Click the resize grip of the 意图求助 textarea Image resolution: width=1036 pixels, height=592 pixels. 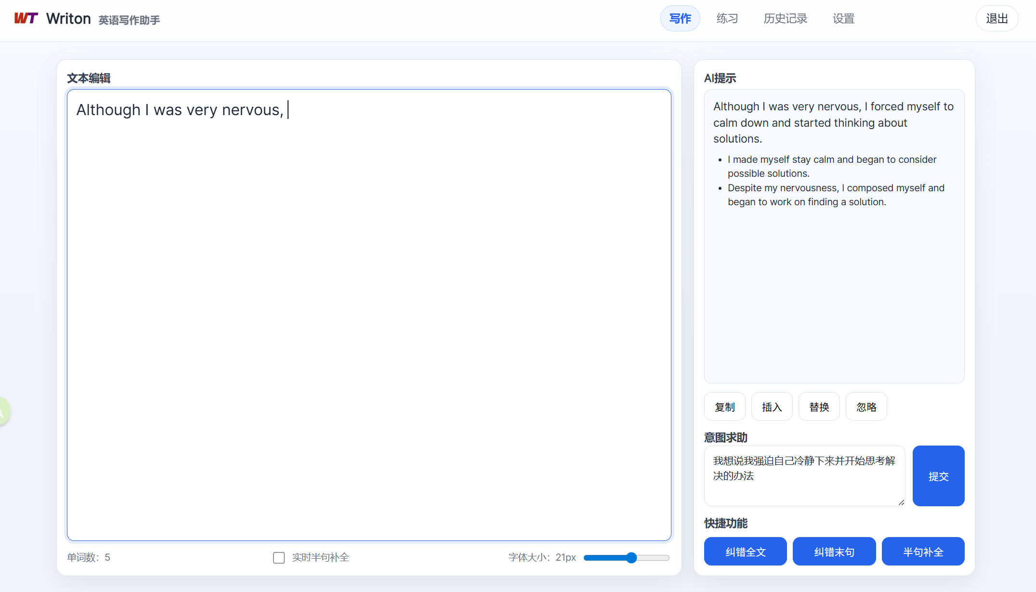901,502
